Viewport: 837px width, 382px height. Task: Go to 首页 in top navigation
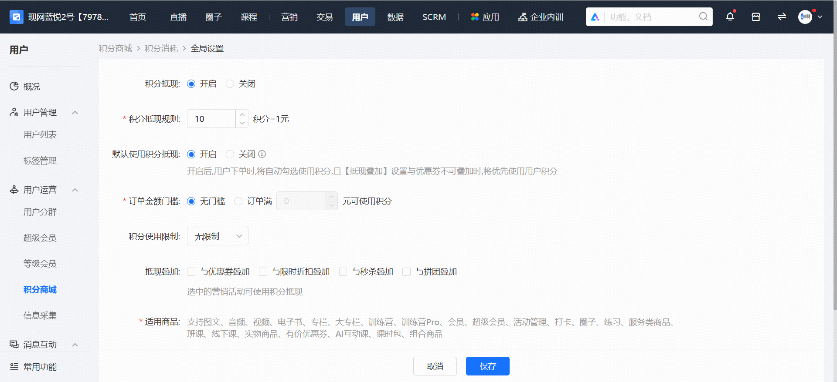click(x=138, y=17)
